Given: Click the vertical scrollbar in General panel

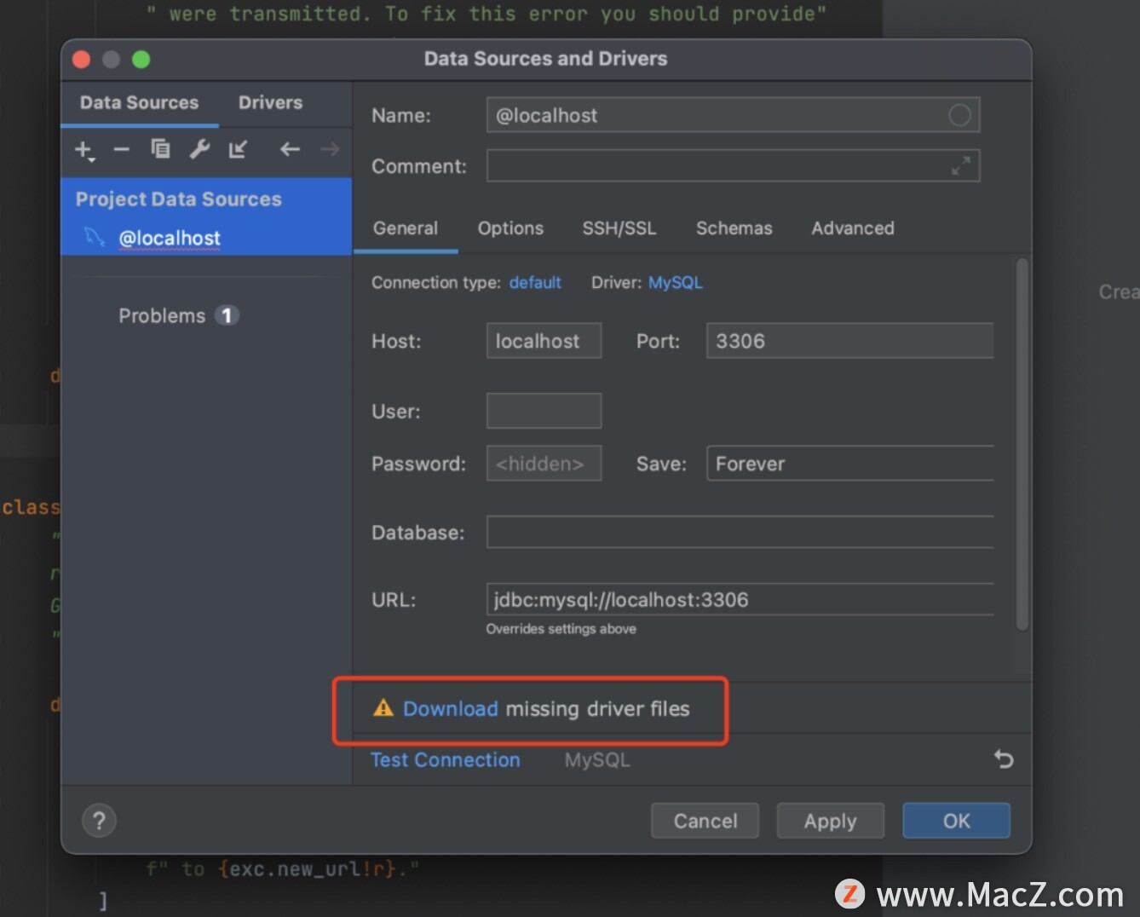Looking at the screenshot, I should [1022, 445].
